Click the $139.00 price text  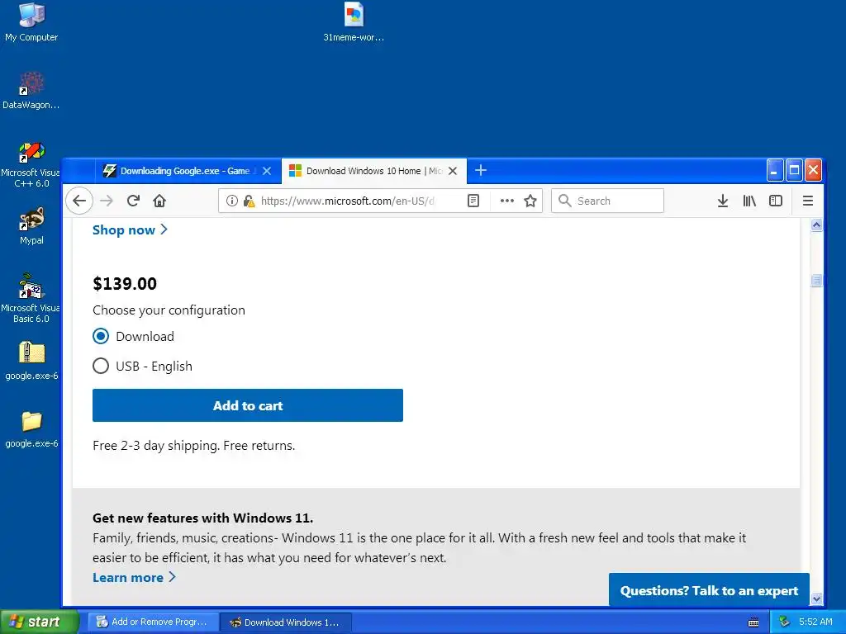125,284
